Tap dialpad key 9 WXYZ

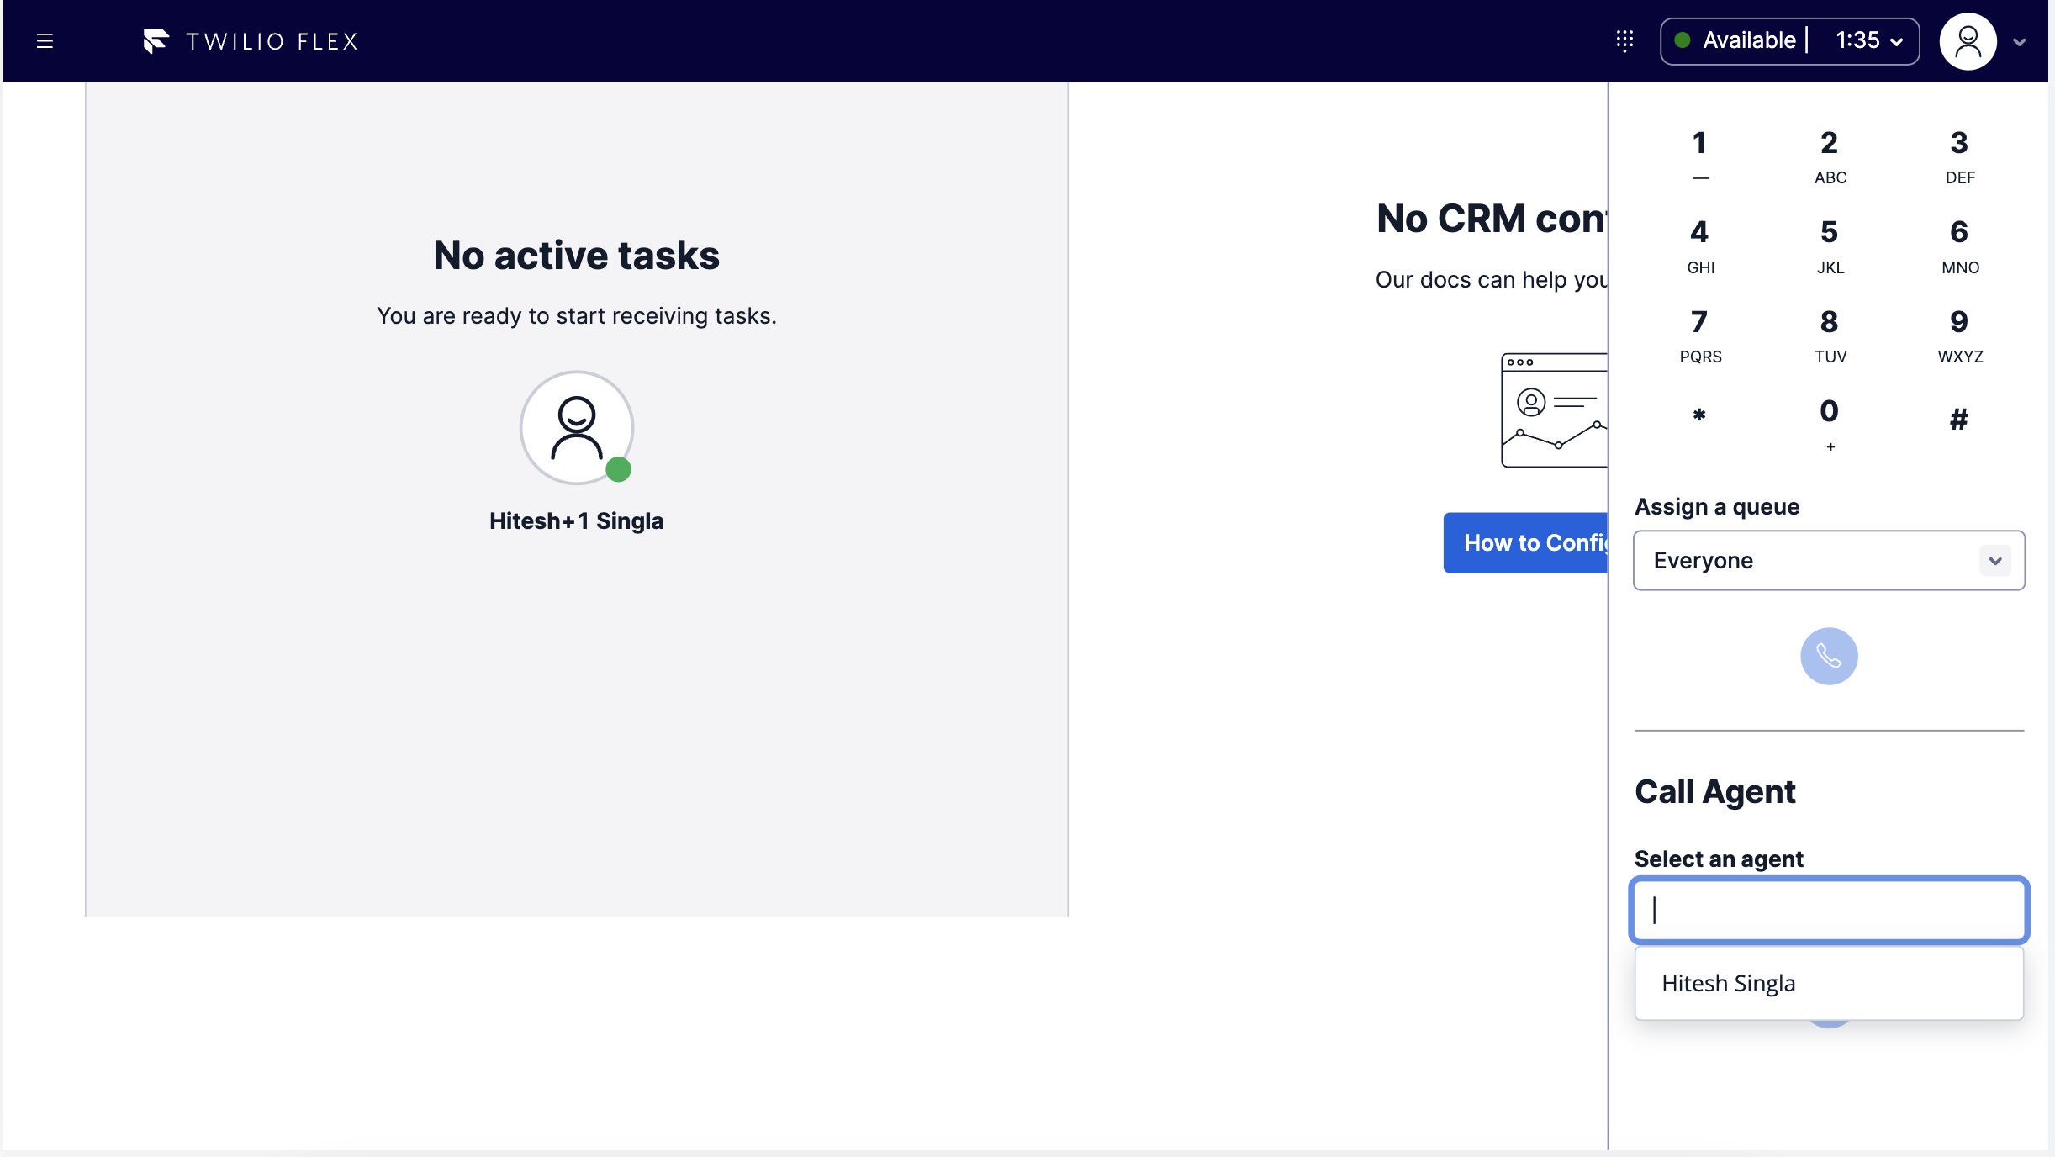1959,335
